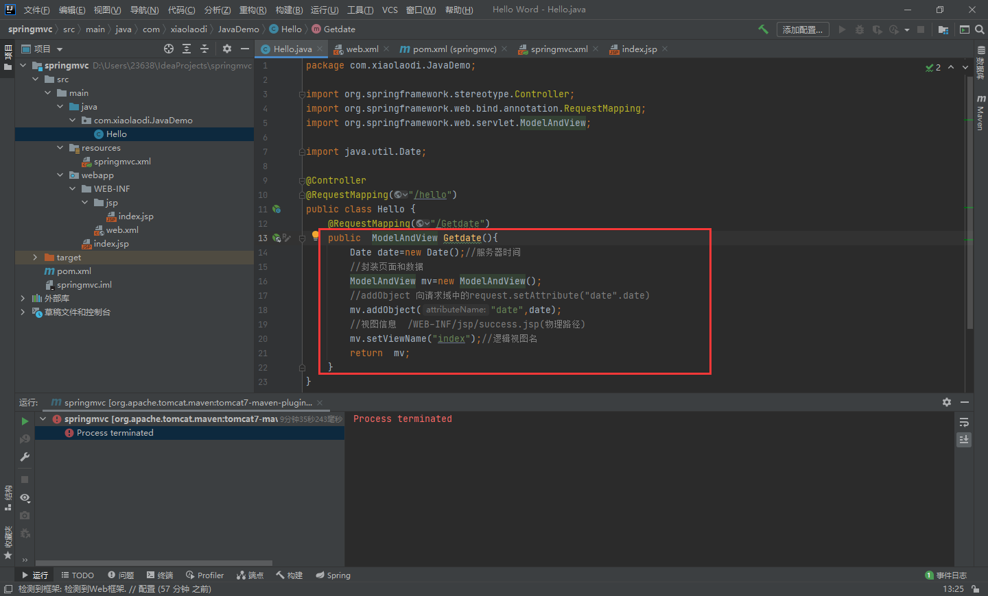
Task: Open run-with-profiler dropdown arrow
Action: 907,30
